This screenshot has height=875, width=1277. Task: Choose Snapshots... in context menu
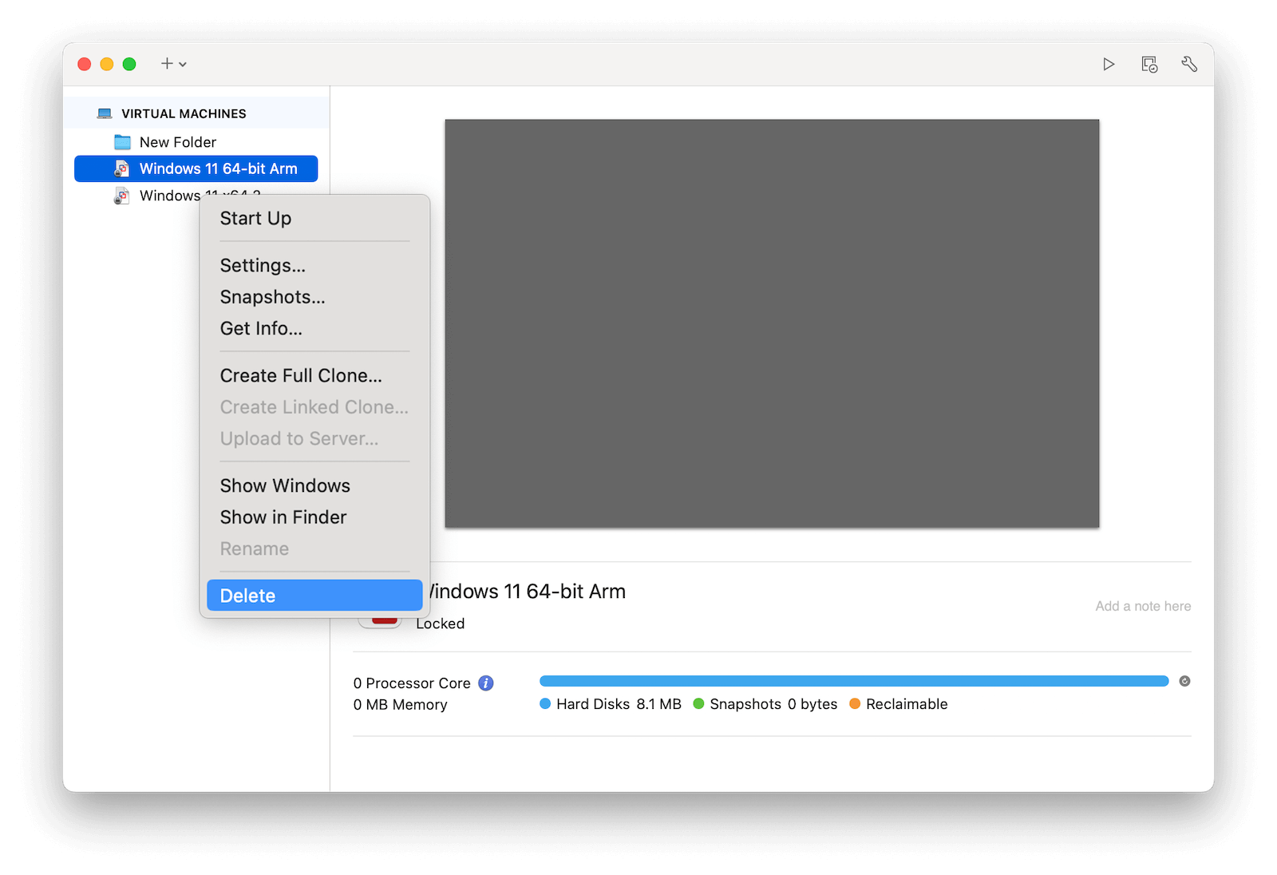point(314,297)
